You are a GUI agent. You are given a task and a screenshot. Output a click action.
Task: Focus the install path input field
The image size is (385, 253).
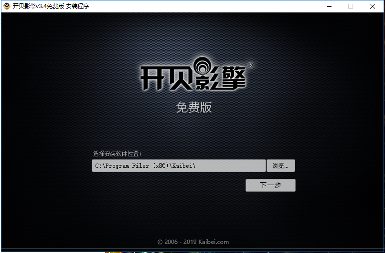pos(229,165)
